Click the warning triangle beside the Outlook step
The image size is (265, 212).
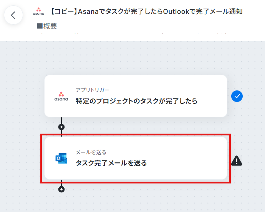click(x=237, y=161)
